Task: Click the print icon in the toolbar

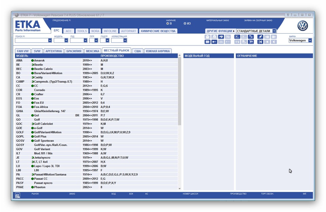Action: pos(207,37)
